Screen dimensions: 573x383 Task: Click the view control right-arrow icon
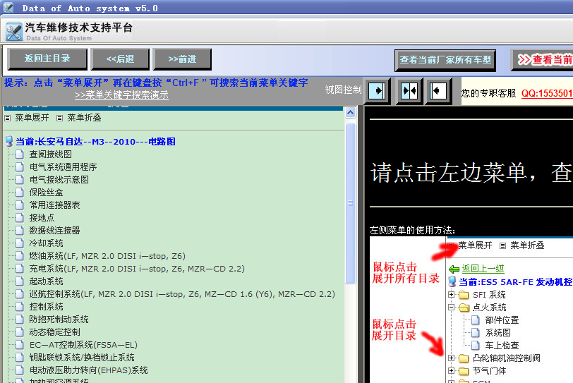coord(377,91)
